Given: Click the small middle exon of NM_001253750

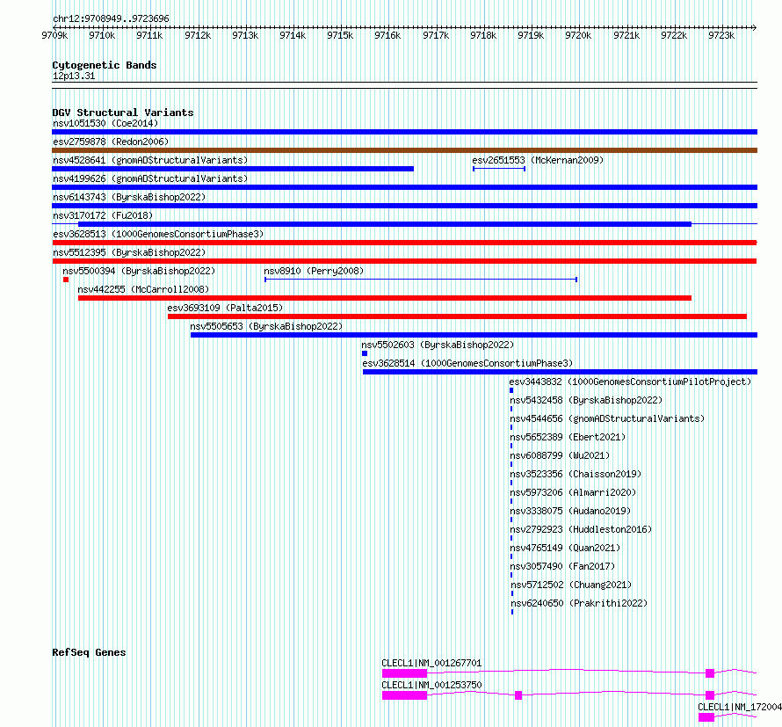Looking at the screenshot, I should pyautogui.click(x=518, y=695).
